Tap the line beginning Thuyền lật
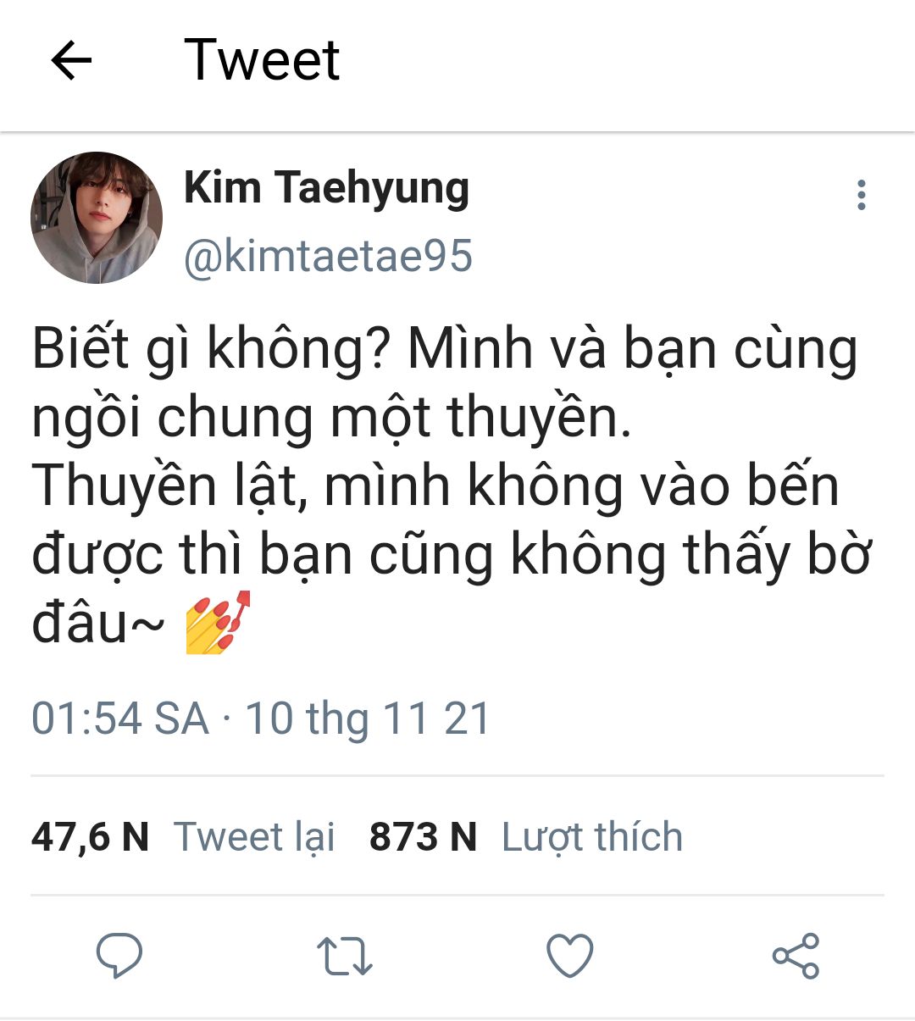915x1021 pixels. (435, 487)
